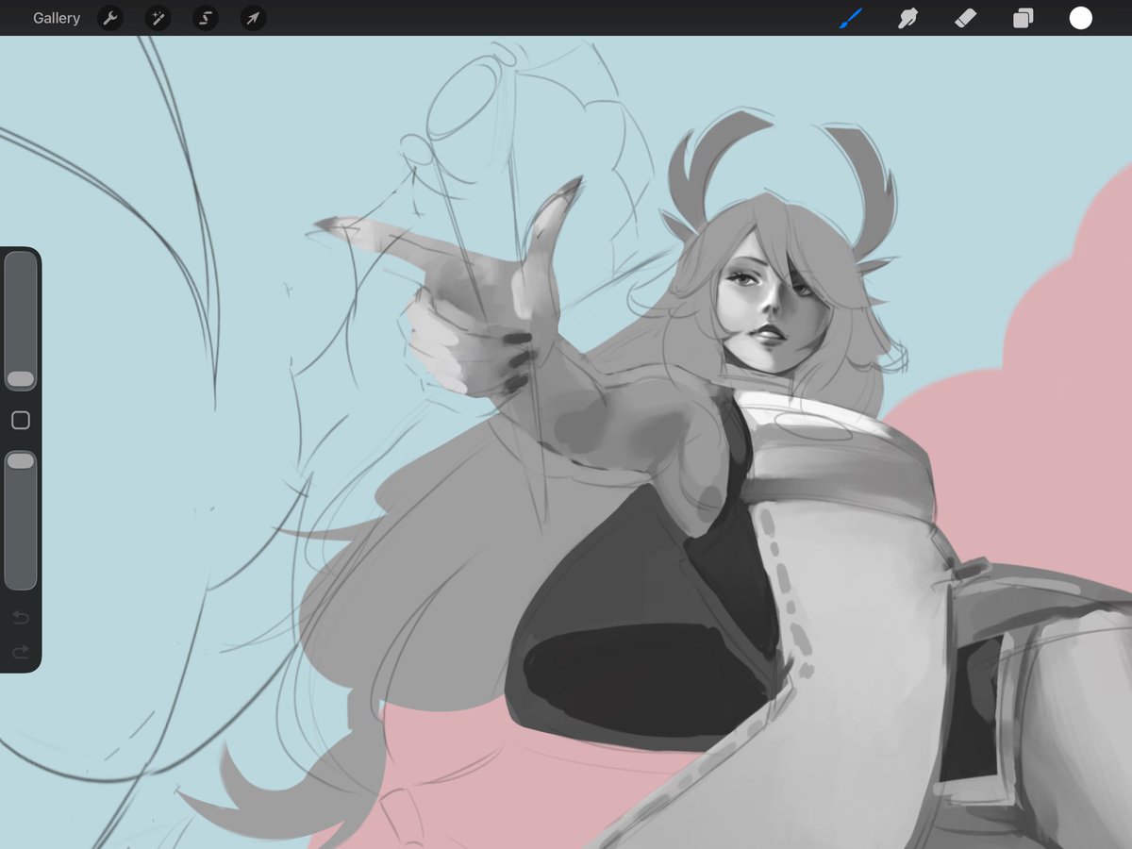The width and height of the screenshot is (1132, 849).
Task: Tap the square Modify button in sidebar
Action: click(x=21, y=421)
